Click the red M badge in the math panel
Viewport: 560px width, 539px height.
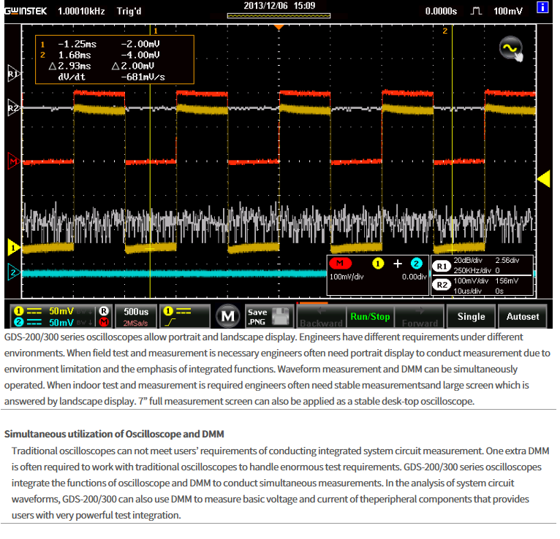click(x=340, y=264)
